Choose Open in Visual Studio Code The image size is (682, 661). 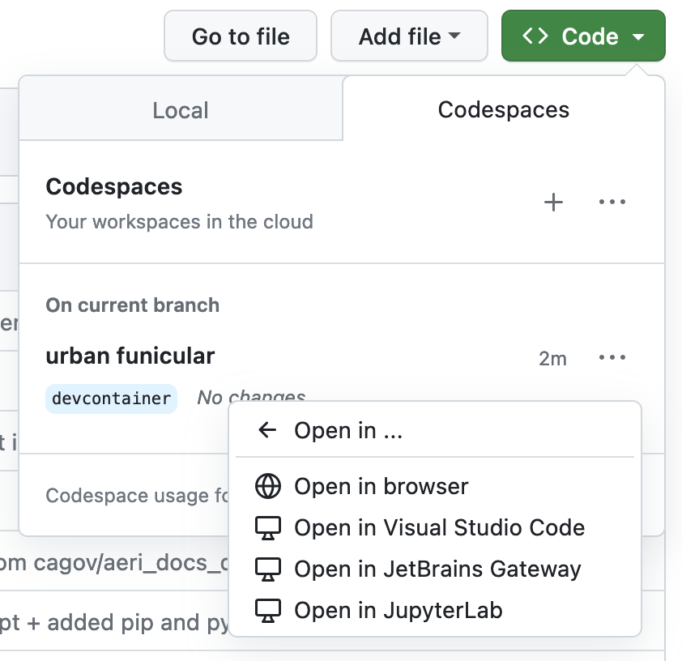(x=435, y=527)
